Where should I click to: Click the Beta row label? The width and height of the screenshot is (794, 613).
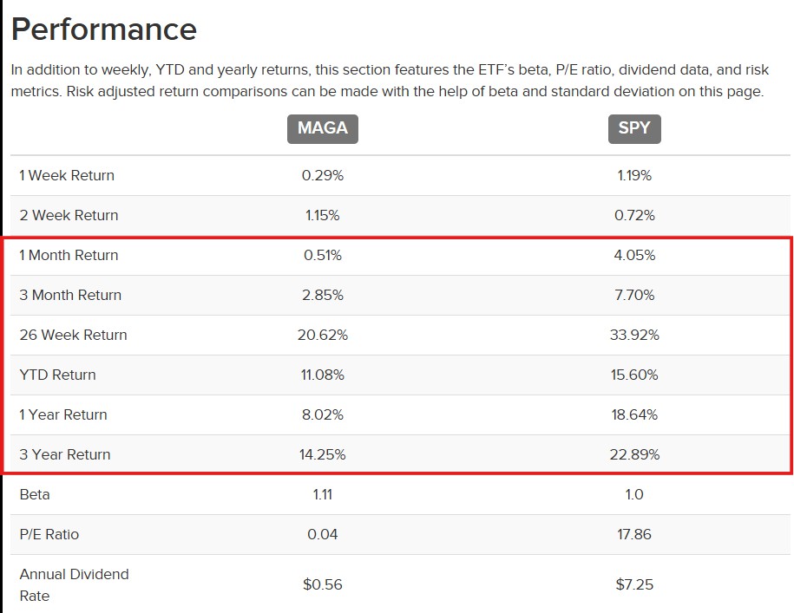(x=35, y=494)
